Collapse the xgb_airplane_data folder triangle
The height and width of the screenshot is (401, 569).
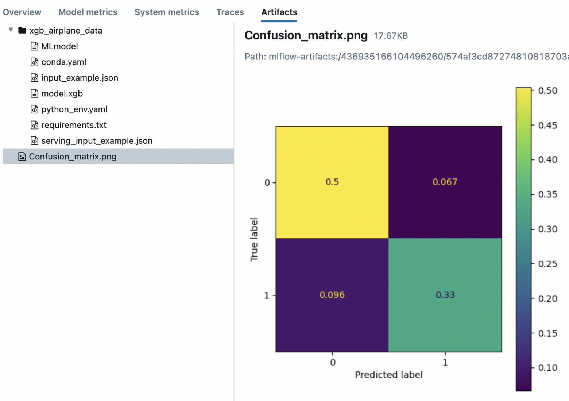point(11,30)
